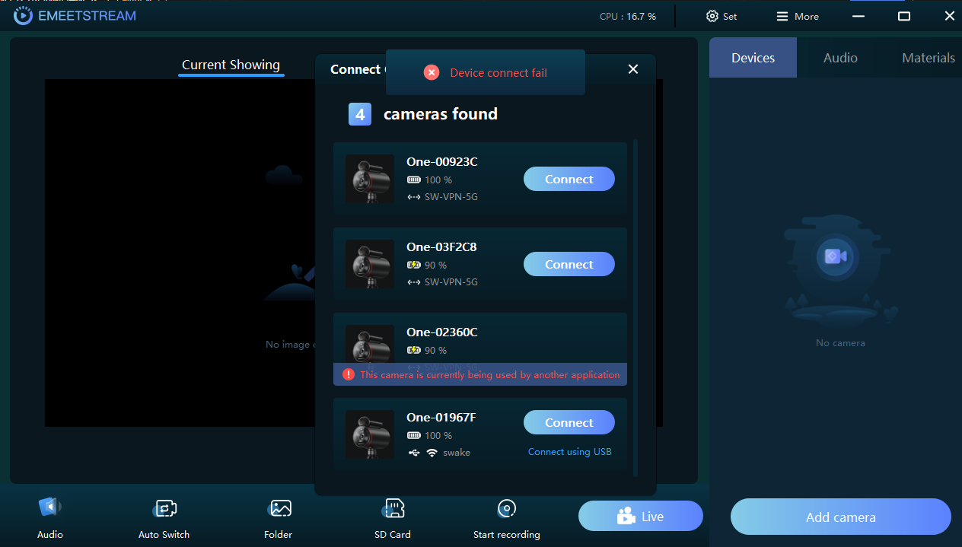962x547 pixels.
Task: Click the Auto Switch icon
Action: pos(164,508)
